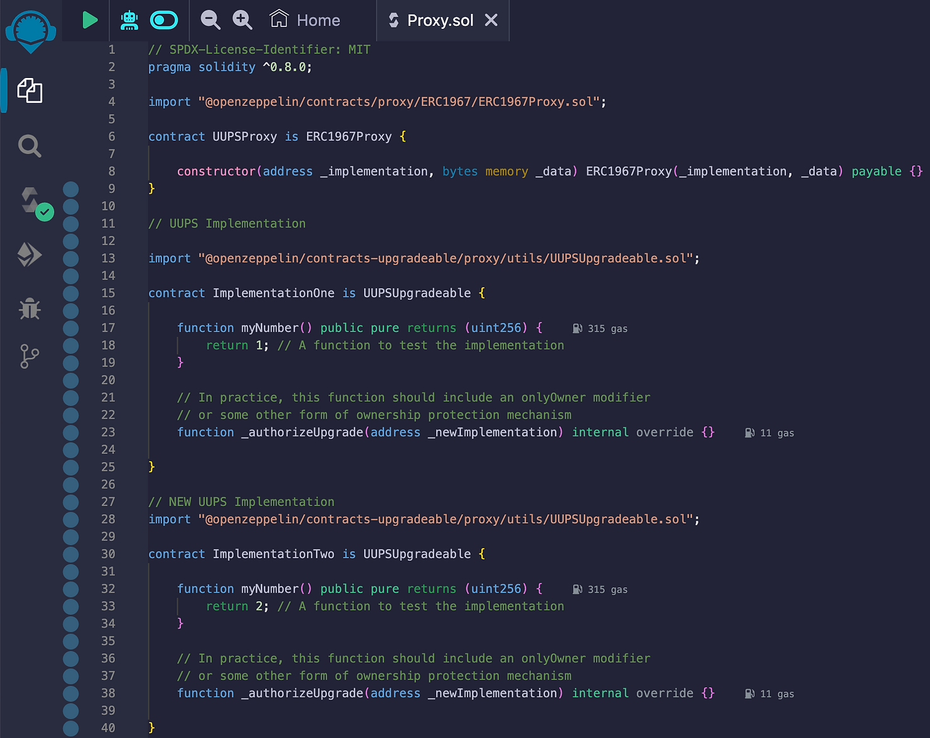
Task: Open the Git source control panel
Action: pyautogui.click(x=30, y=356)
